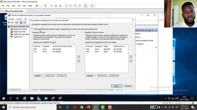Click the scroll left arrow of tree pane
This screenshot has height=110, width=197.
click(9, 90)
